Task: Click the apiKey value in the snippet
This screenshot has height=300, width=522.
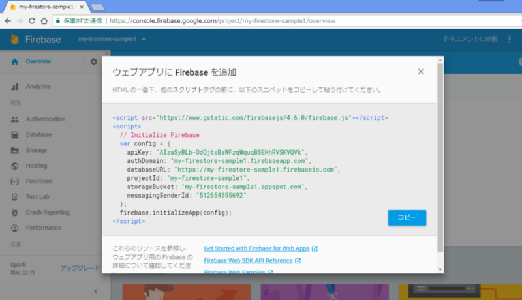Action: [230, 153]
